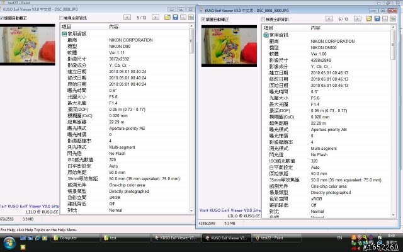Viewport: 403px width, 252px height.
Task: Open Visit KUSO Exif Viewer link, DSC_0001_5000.JPG window
Action: (230, 210)
